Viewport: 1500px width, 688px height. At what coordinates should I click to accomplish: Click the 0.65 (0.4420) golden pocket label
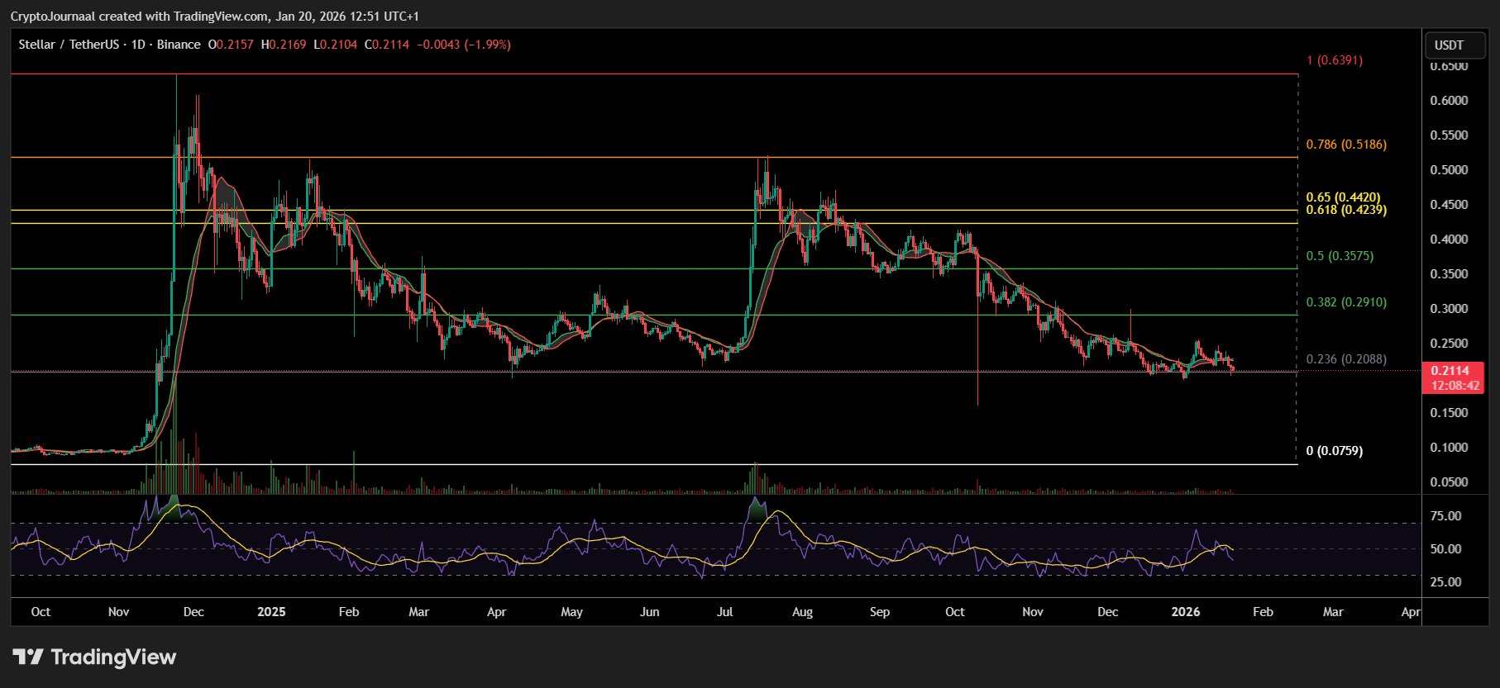[1343, 197]
